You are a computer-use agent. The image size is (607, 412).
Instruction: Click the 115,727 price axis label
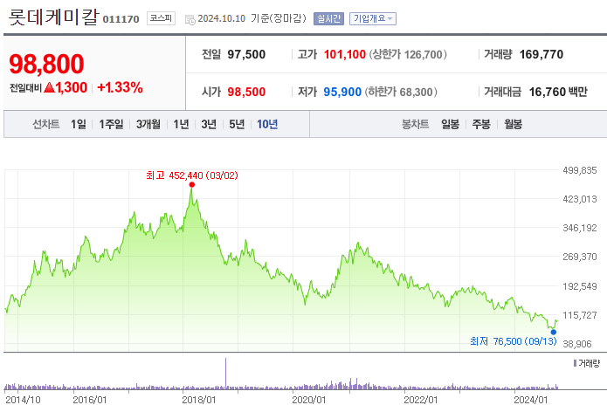click(580, 315)
